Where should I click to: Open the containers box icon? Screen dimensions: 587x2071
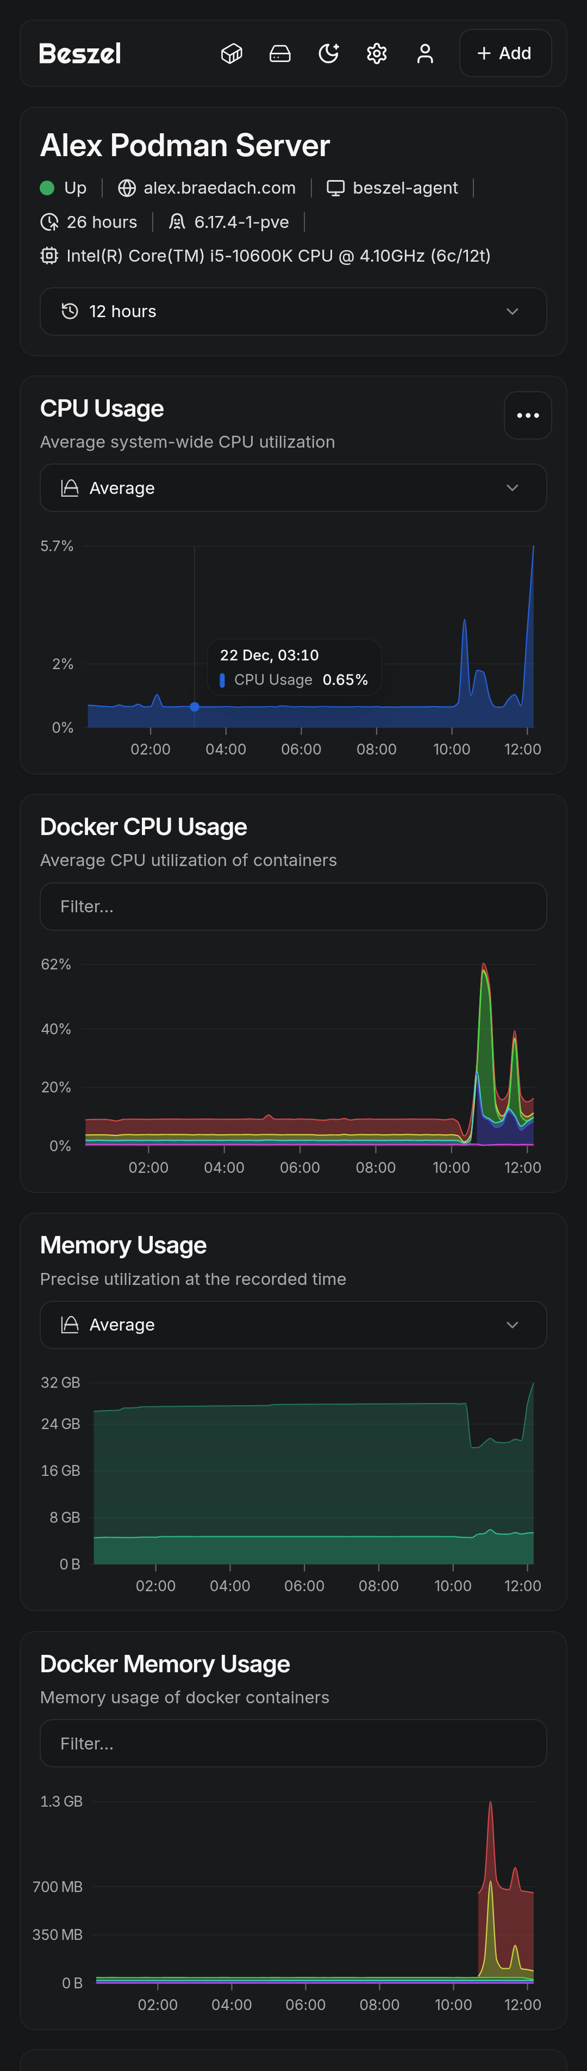pos(231,54)
